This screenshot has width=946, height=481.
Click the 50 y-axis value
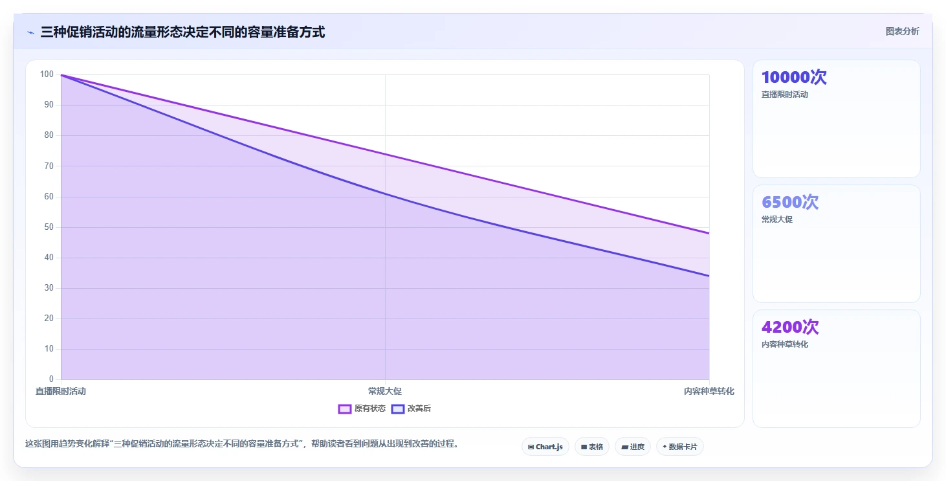tap(49, 227)
